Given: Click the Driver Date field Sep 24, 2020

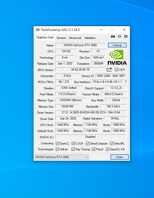Looking at the screenshot, I should [x=68, y=118].
